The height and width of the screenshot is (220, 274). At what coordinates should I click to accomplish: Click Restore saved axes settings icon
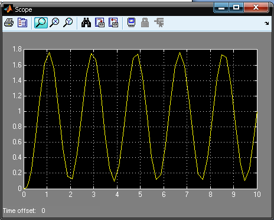pyautogui.click(x=113, y=22)
